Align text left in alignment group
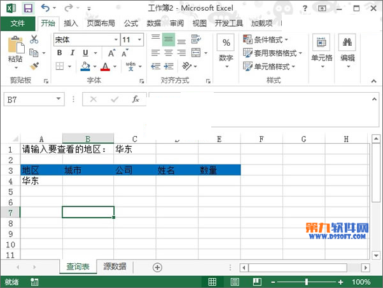 (156, 53)
